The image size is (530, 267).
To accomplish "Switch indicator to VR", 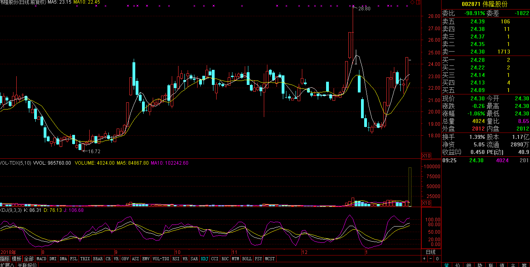I will pyautogui.click(x=116, y=259).
